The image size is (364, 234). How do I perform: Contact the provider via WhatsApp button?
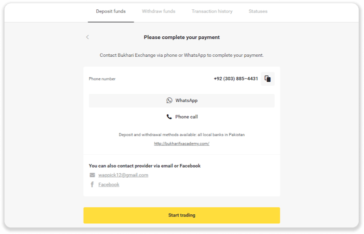(x=182, y=100)
